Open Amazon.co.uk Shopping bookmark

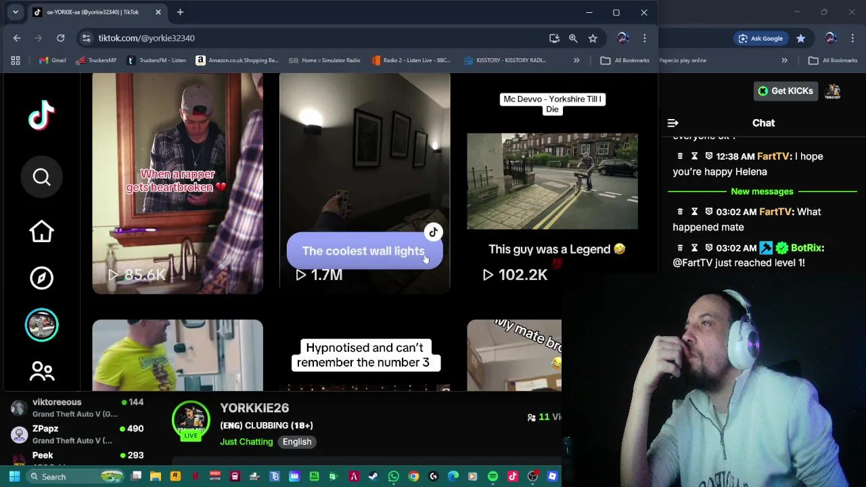click(x=237, y=60)
